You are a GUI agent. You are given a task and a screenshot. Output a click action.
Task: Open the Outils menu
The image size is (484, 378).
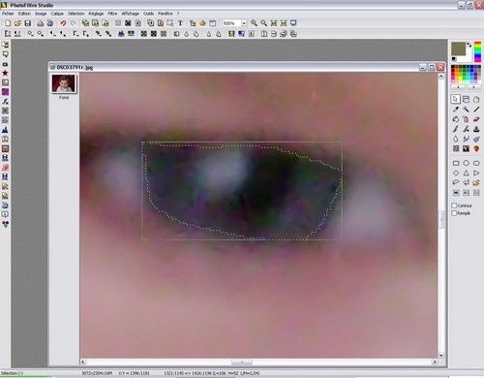[x=148, y=14]
